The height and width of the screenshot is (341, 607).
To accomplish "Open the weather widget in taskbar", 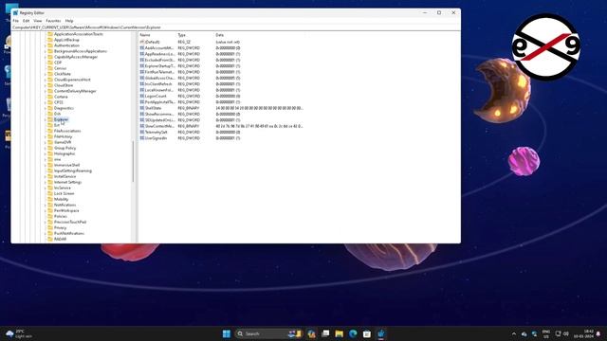I will click(x=19, y=333).
